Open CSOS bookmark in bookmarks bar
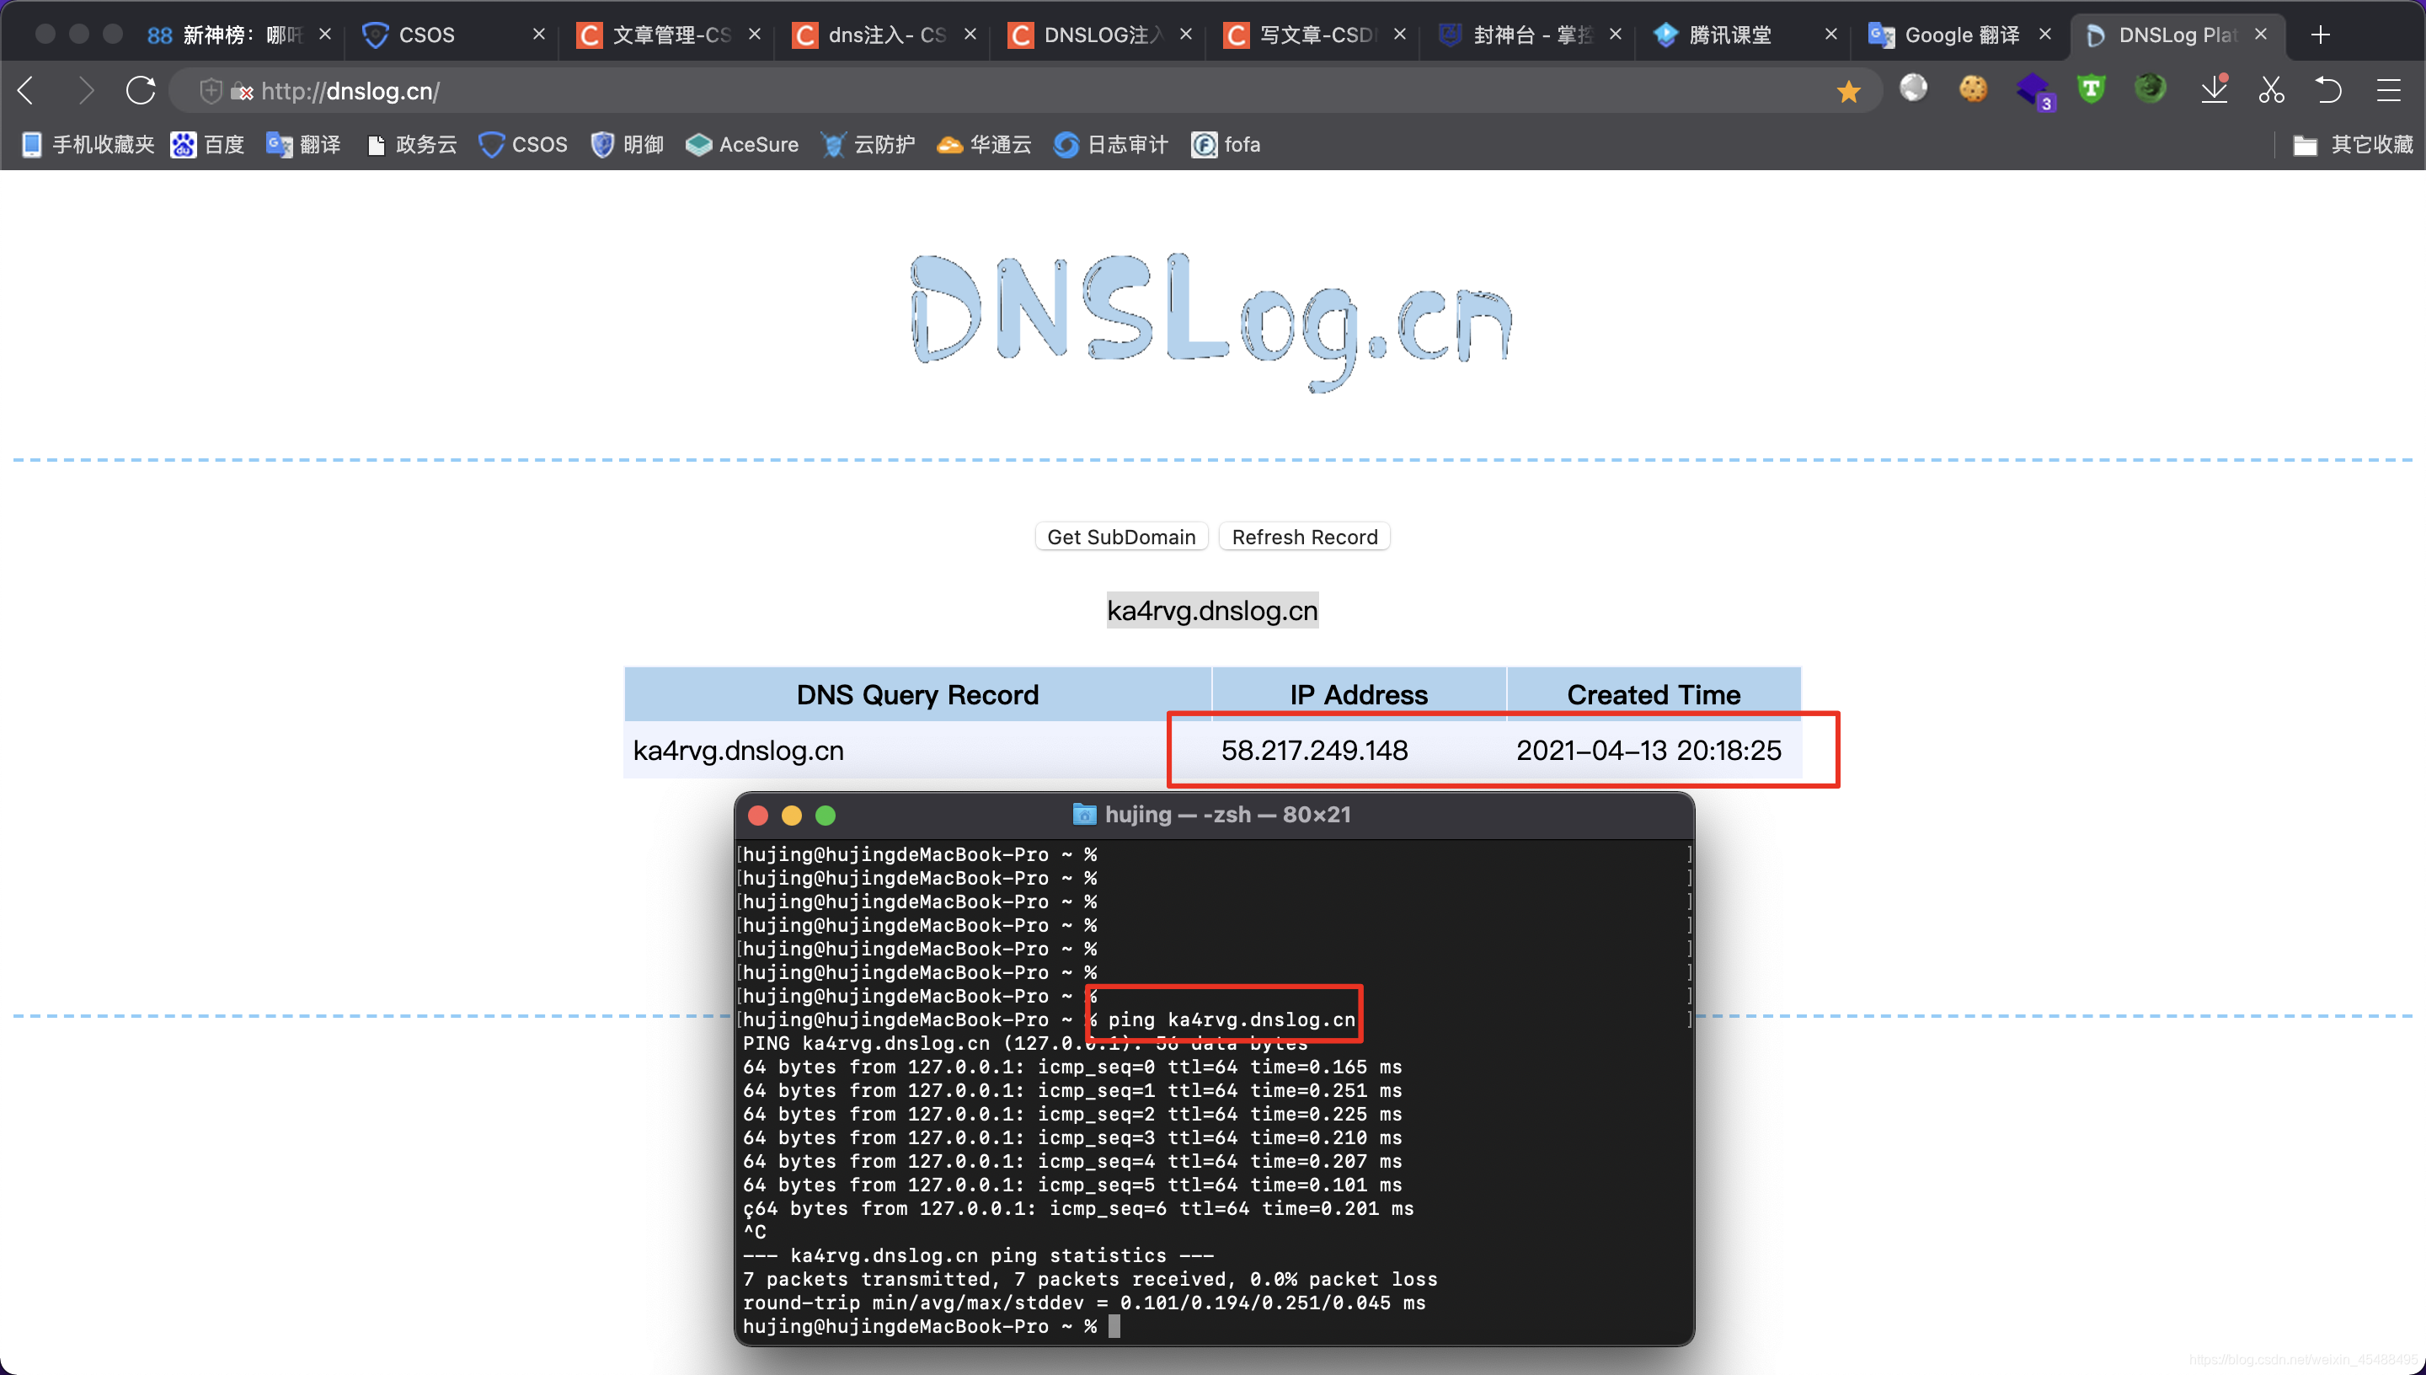The width and height of the screenshot is (2426, 1375). [524, 144]
